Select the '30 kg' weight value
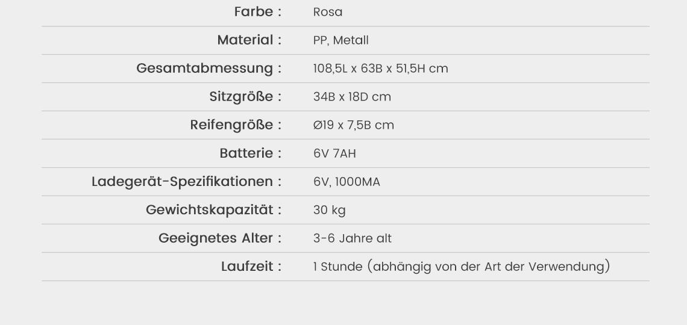This screenshot has width=687, height=325. tap(329, 210)
